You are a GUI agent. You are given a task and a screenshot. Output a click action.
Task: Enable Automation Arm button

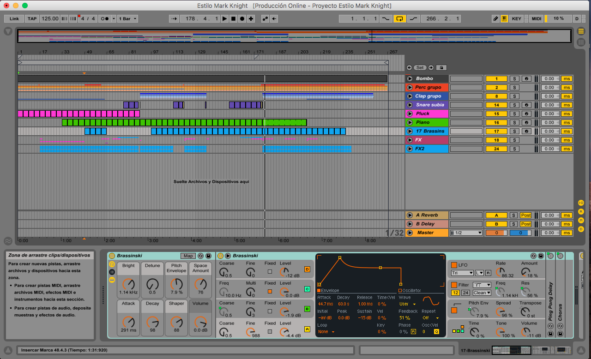pyautogui.click(x=265, y=18)
